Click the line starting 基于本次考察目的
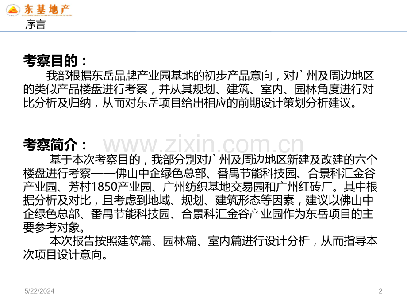407x305 pixels. pyautogui.click(x=213, y=160)
